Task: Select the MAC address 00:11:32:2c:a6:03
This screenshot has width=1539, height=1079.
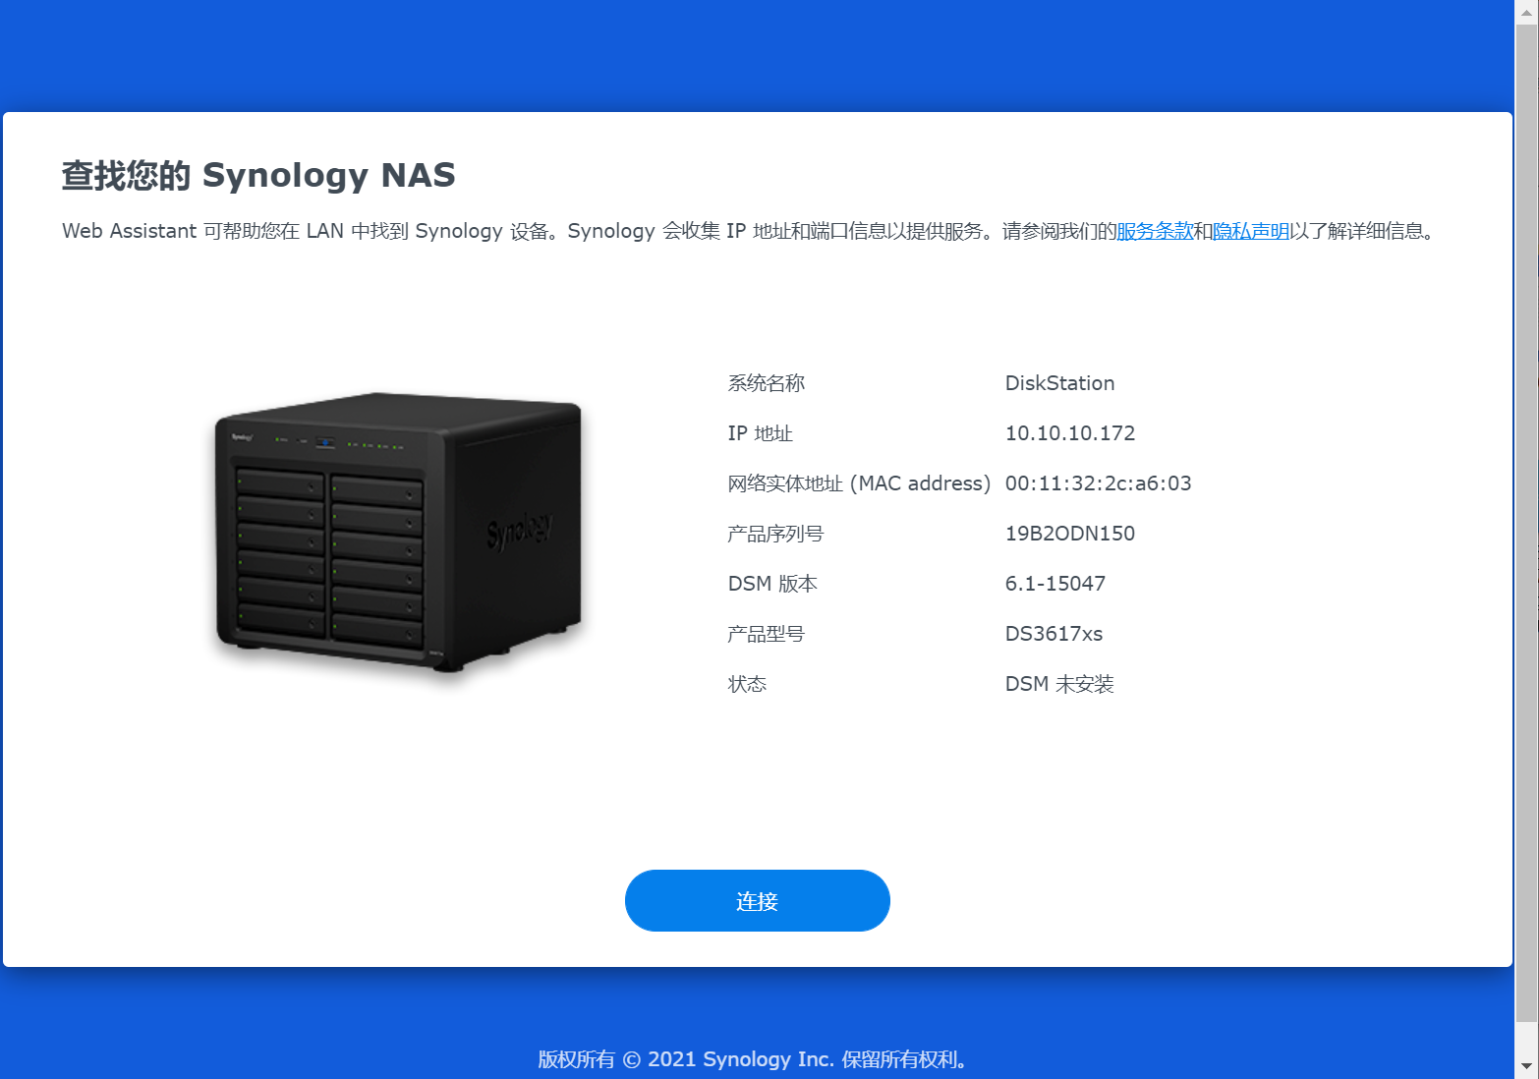Action: tap(1098, 483)
